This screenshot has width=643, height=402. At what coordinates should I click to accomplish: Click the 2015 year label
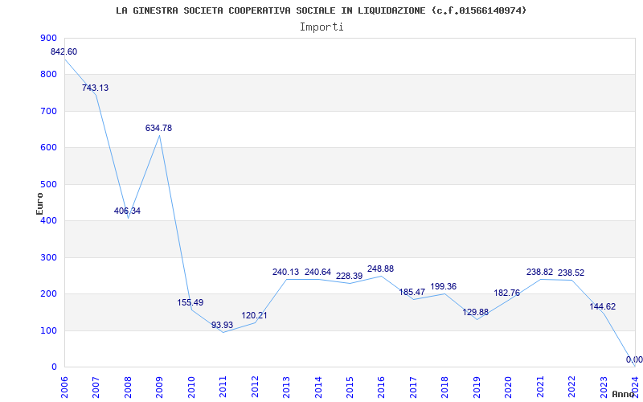[350, 387]
